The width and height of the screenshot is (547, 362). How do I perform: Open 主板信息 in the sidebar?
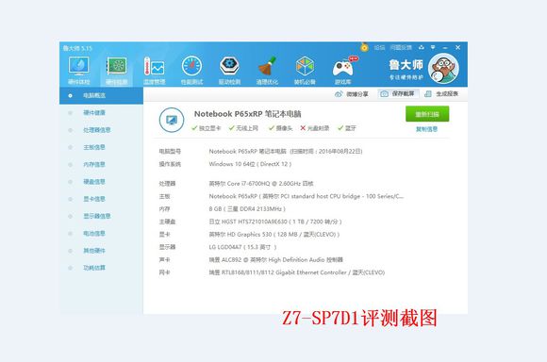[94, 147]
